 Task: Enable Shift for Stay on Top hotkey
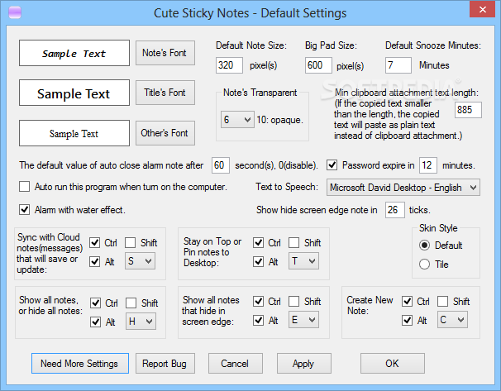click(x=293, y=242)
